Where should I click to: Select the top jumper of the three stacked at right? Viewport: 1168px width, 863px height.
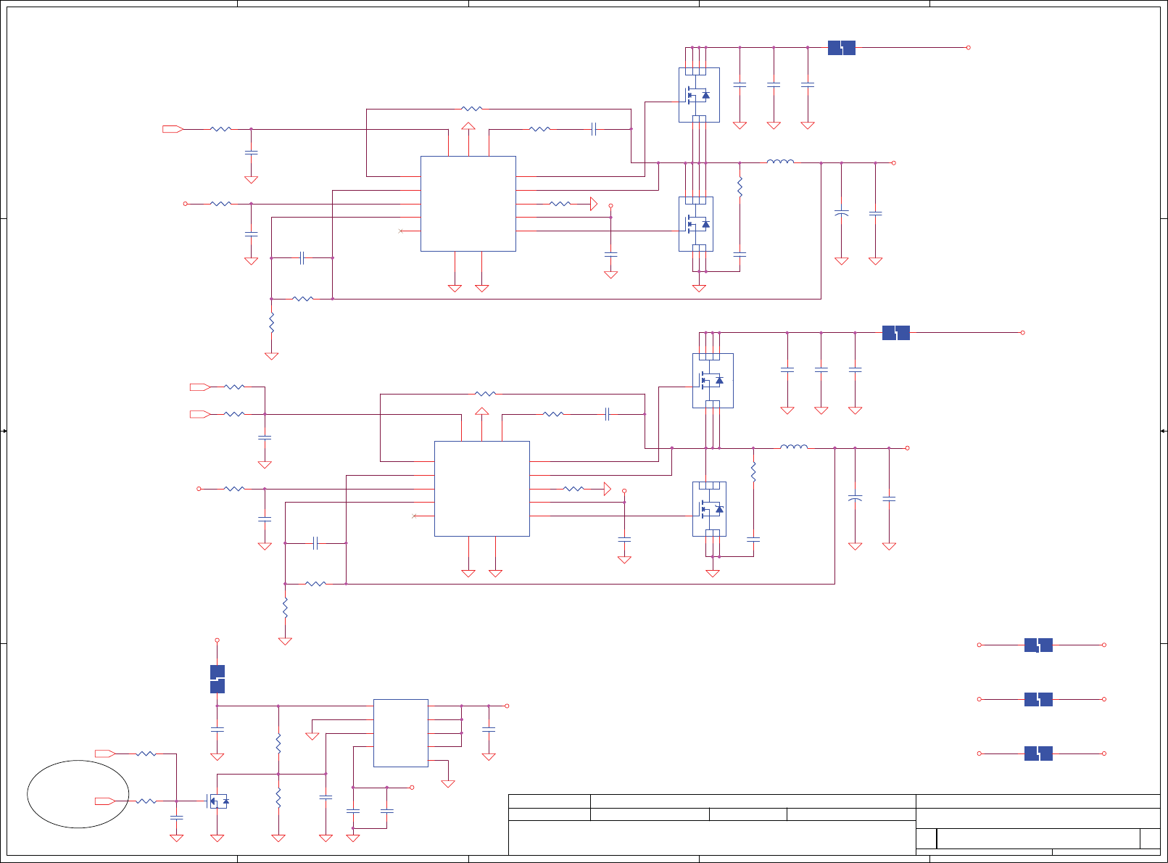[1038, 645]
